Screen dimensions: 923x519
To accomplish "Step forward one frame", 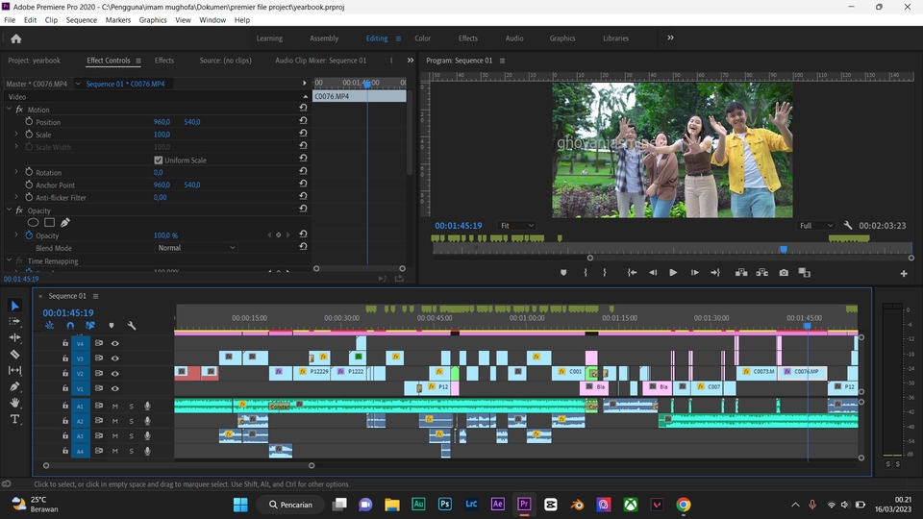I will [694, 272].
